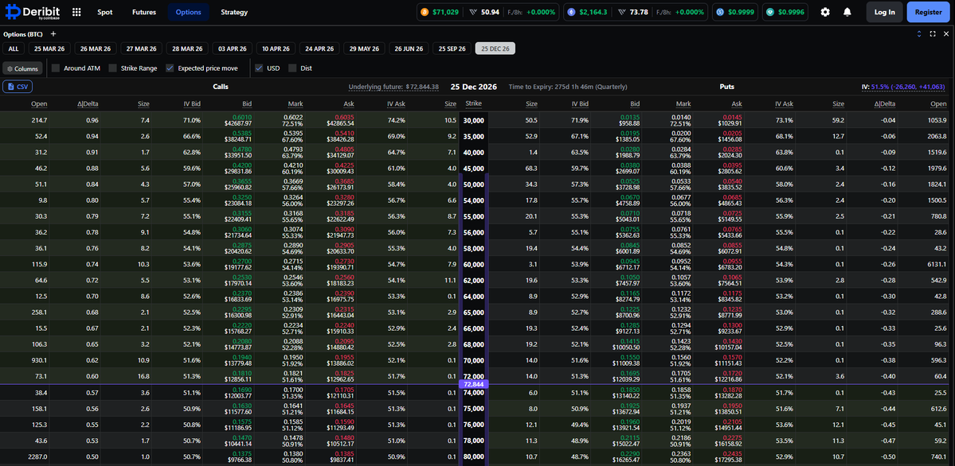
Task: Click call open interest 2287.0
Action: pos(36,456)
